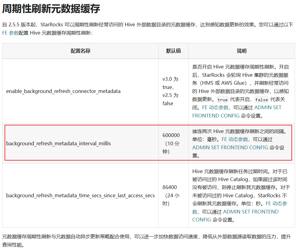Image resolution: width=296 pixels, height=252 pixels.
Task: Click the inline code 'false' in the description
Action: coord(261,99)
